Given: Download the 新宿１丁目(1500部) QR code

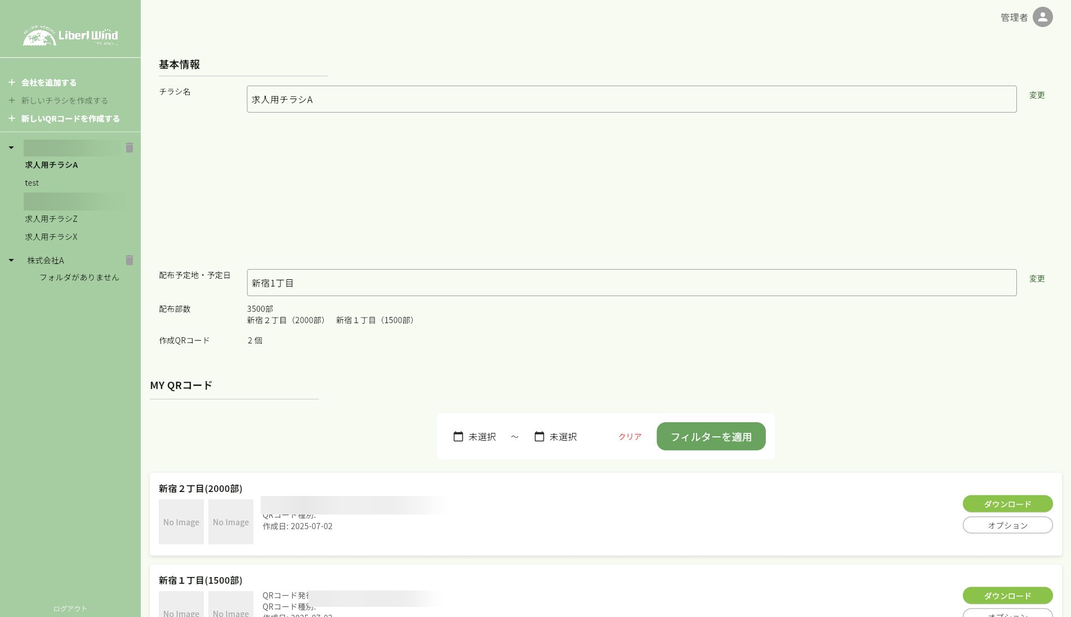Looking at the screenshot, I should [1007, 596].
